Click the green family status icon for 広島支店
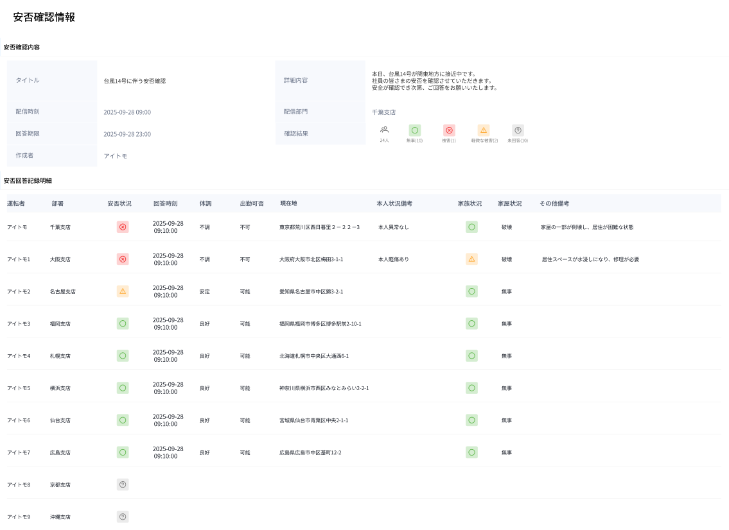Image resolution: width=729 pixels, height=530 pixels. click(x=471, y=452)
